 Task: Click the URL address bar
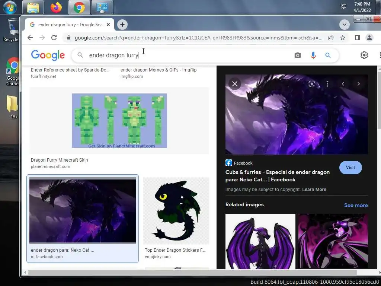click(x=199, y=38)
